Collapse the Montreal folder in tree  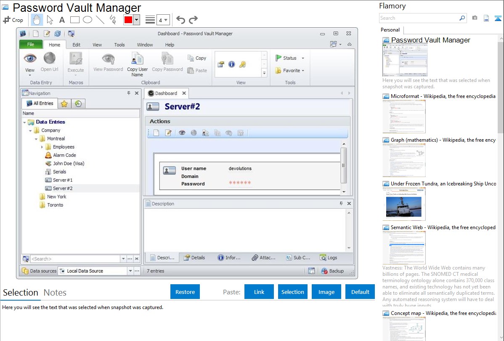[36, 139]
